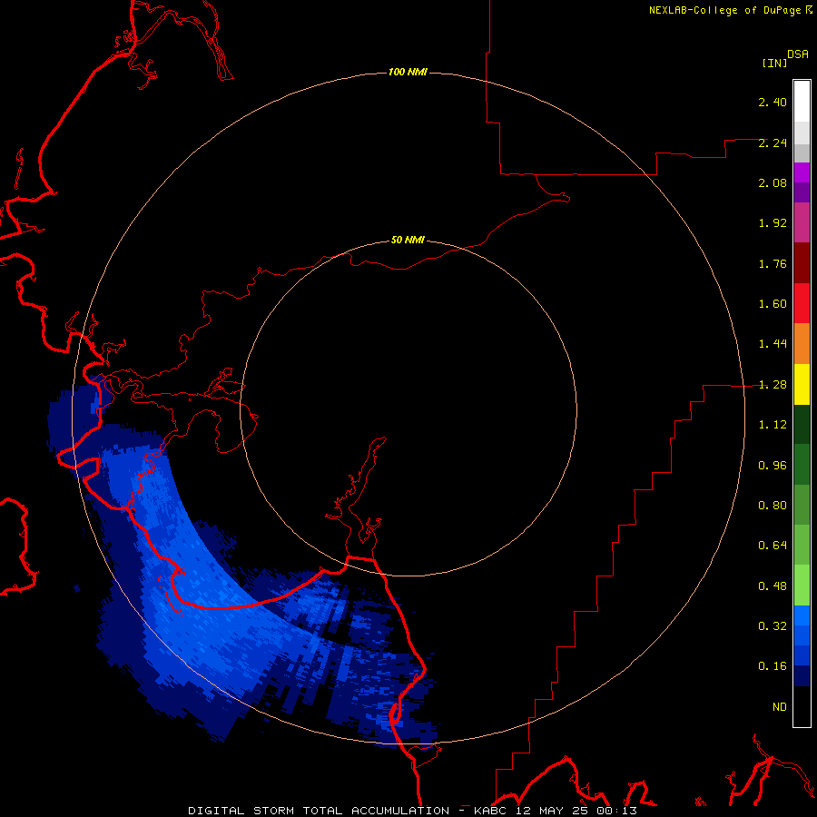Pick the brightest lime green swatch near 0.48

(802, 586)
